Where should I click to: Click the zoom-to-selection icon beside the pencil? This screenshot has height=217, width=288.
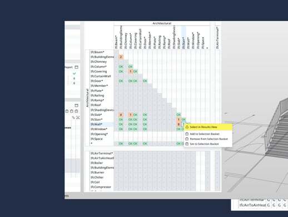coord(78,117)
